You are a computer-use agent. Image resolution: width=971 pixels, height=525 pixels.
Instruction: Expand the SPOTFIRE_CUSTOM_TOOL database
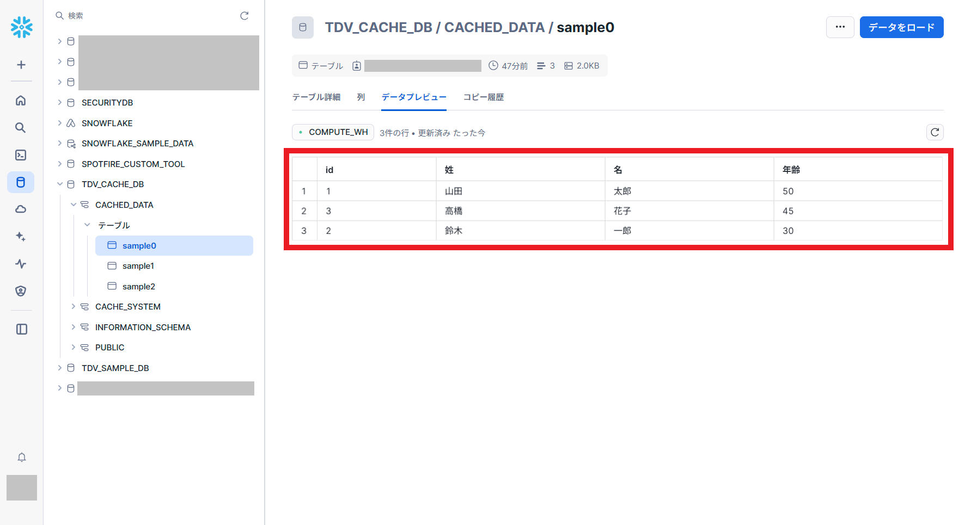tap(60, 164)
